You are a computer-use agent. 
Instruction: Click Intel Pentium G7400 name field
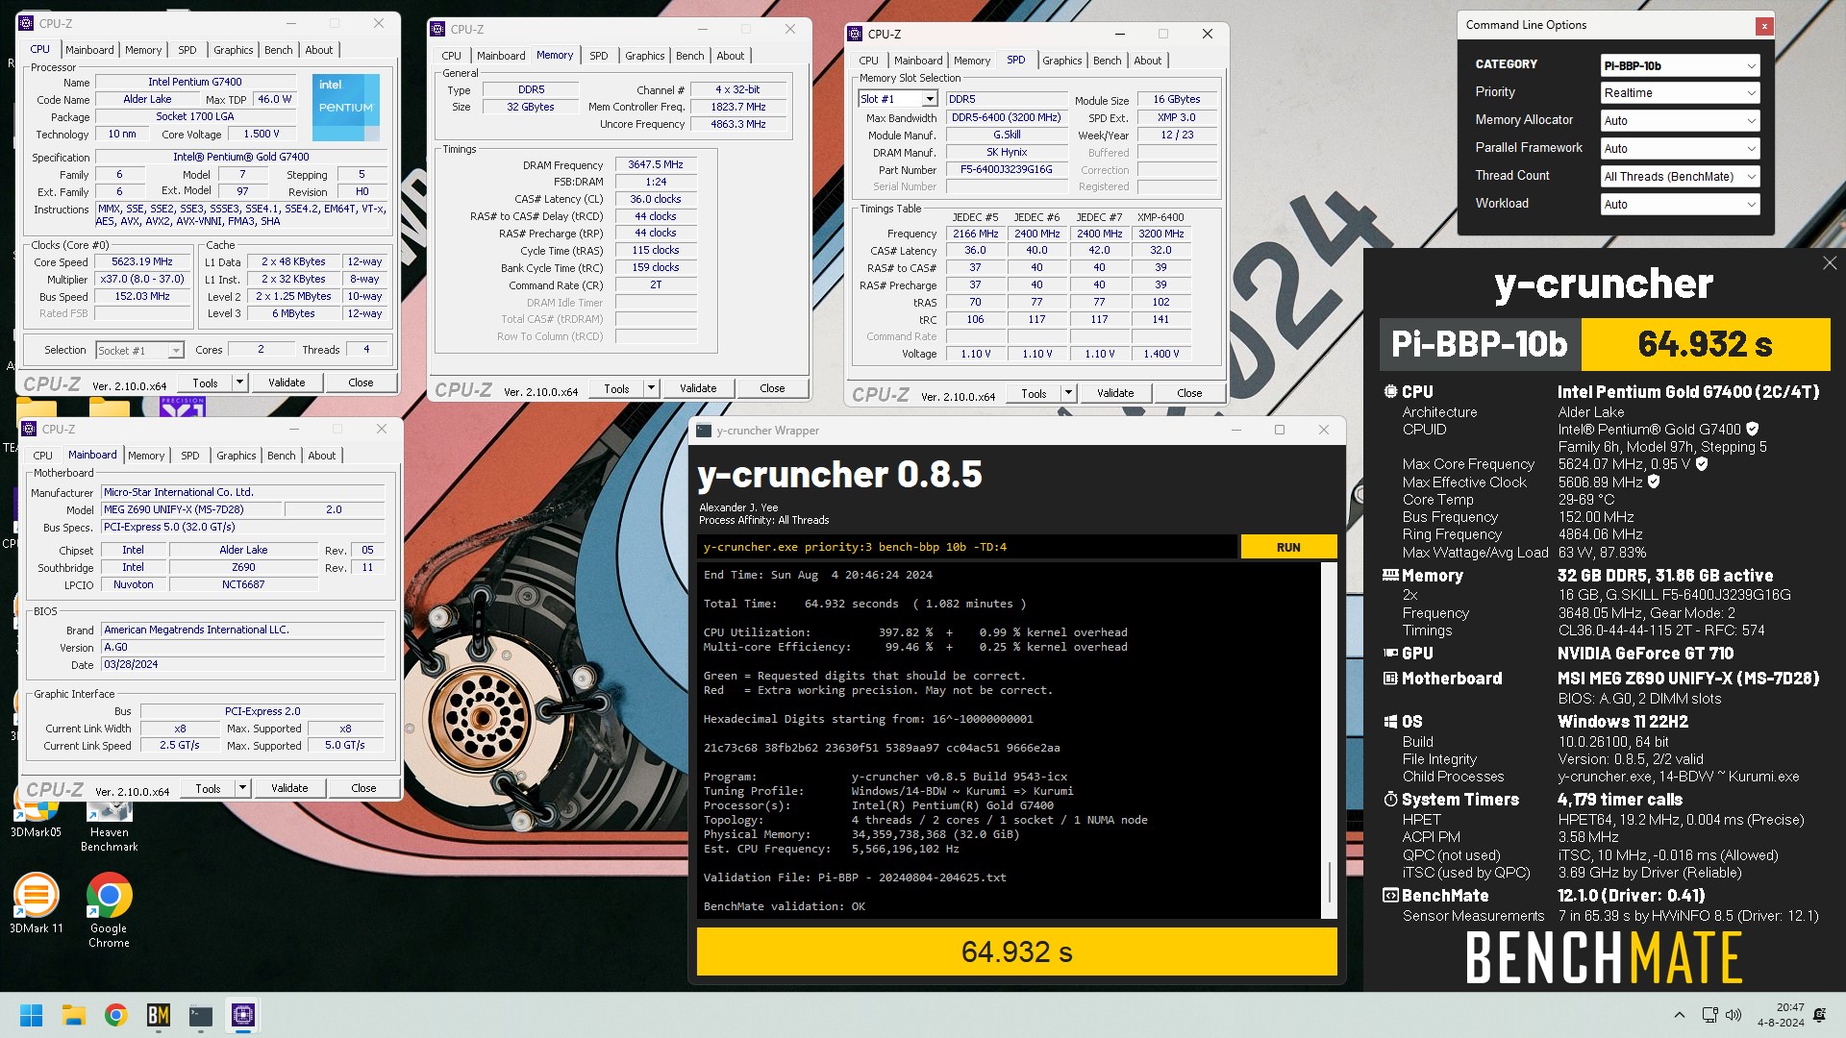coord(195,82)
